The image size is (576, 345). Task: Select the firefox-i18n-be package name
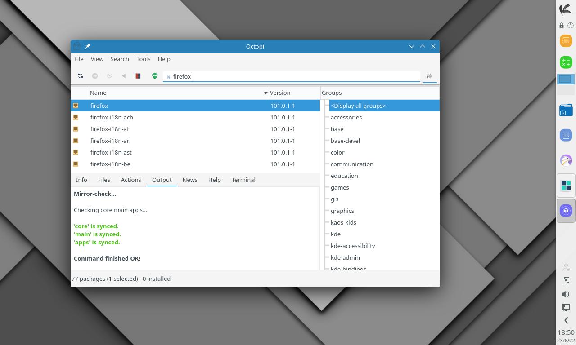pos(110,164)
